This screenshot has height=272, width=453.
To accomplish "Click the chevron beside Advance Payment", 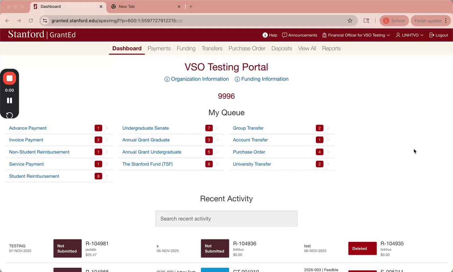I will click(x=107, y=128).
